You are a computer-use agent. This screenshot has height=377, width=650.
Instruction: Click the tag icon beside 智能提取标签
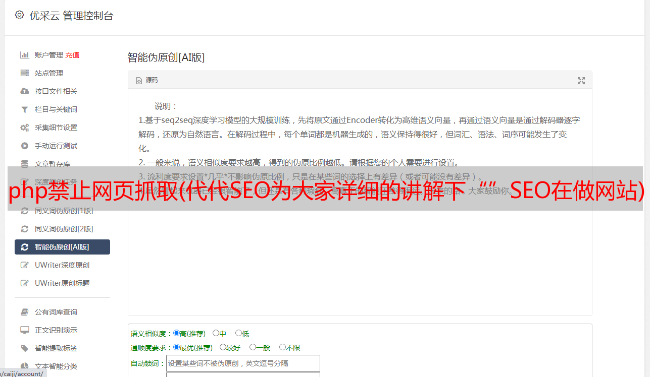click(x=24, y=348)
